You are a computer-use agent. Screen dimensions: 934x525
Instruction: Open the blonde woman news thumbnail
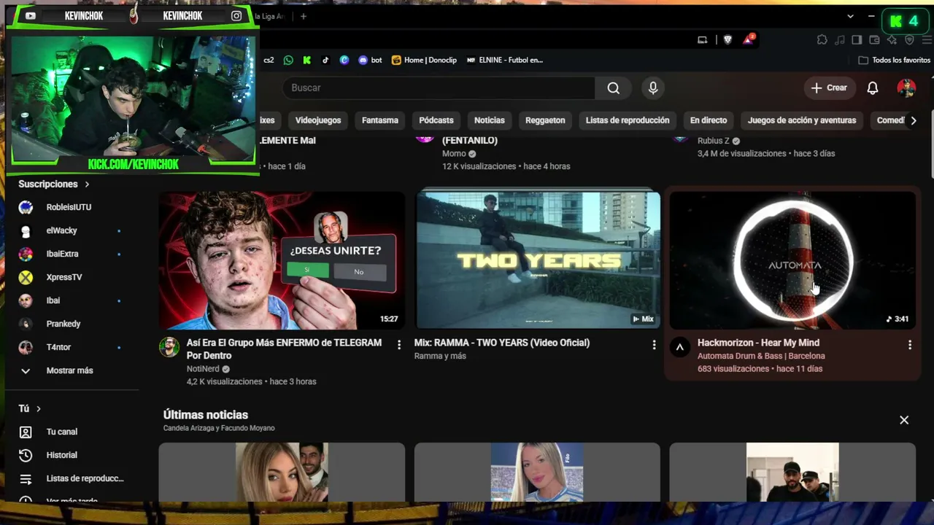(537, 472)
